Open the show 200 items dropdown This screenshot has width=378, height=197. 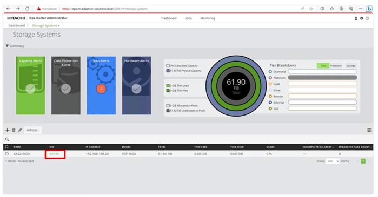pyautogui.click(x=333, y=161)
